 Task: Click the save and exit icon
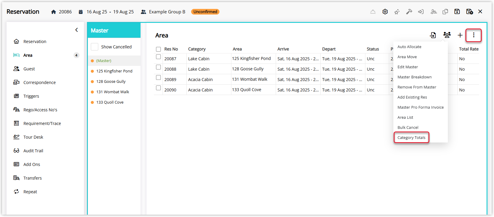click(470, 12)
